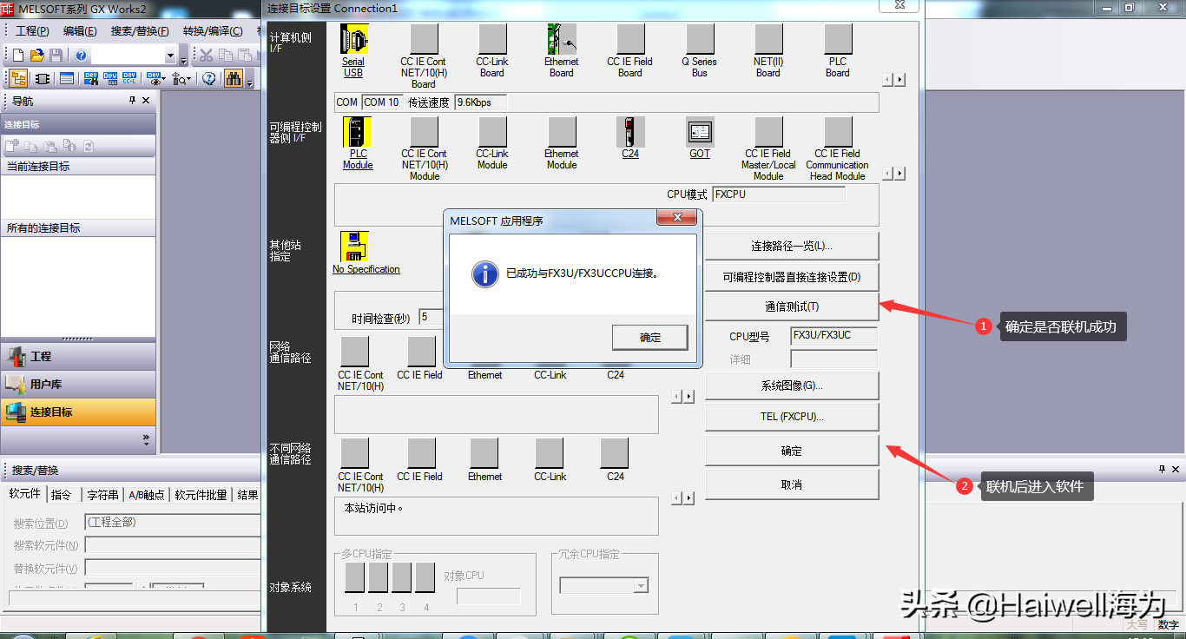Switch to the 指令 search tab
Screen dimensions: 1186x639
click(x=62, y=495)
